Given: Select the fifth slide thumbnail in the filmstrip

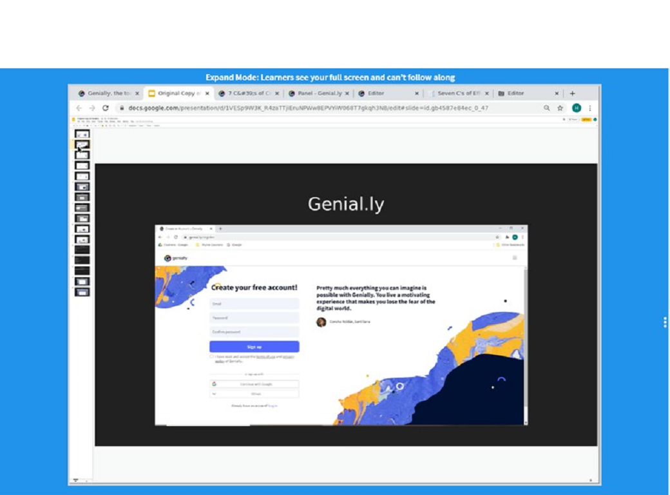Looking at the screenshot, I should (82, 176).
